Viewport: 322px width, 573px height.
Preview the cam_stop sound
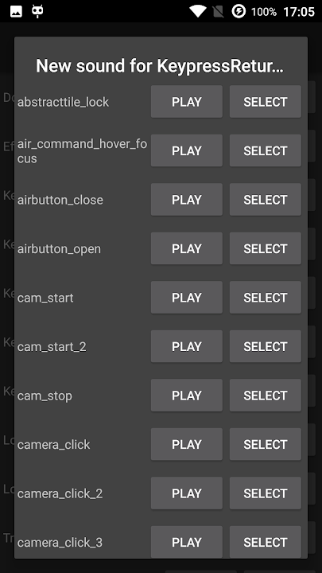187,396
